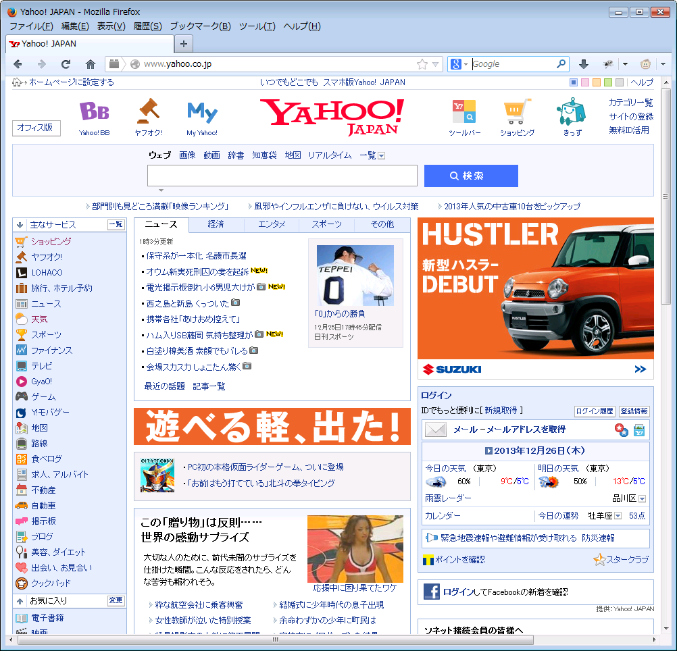Click the 変更 button beside お気に入り

tap(116, 600)
